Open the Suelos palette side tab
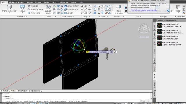This screenshot has width=186, height=104. 155,60
